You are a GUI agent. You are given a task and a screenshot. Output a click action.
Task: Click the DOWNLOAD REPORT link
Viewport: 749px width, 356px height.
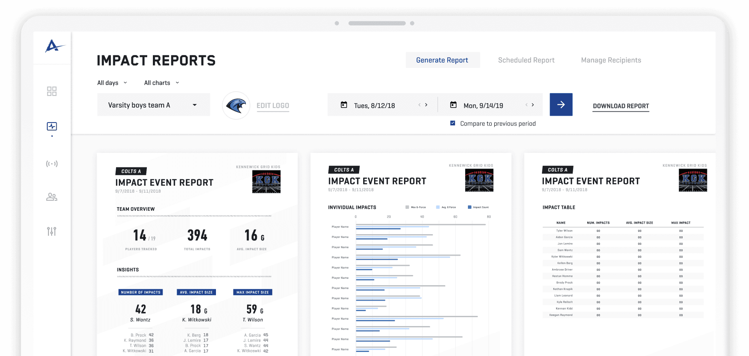click(620, 106)
